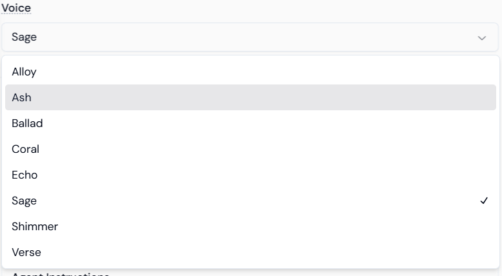Click the Agent Instructions label
The width and height of the screenshot is (502, 276).
[x=60, y=274]
